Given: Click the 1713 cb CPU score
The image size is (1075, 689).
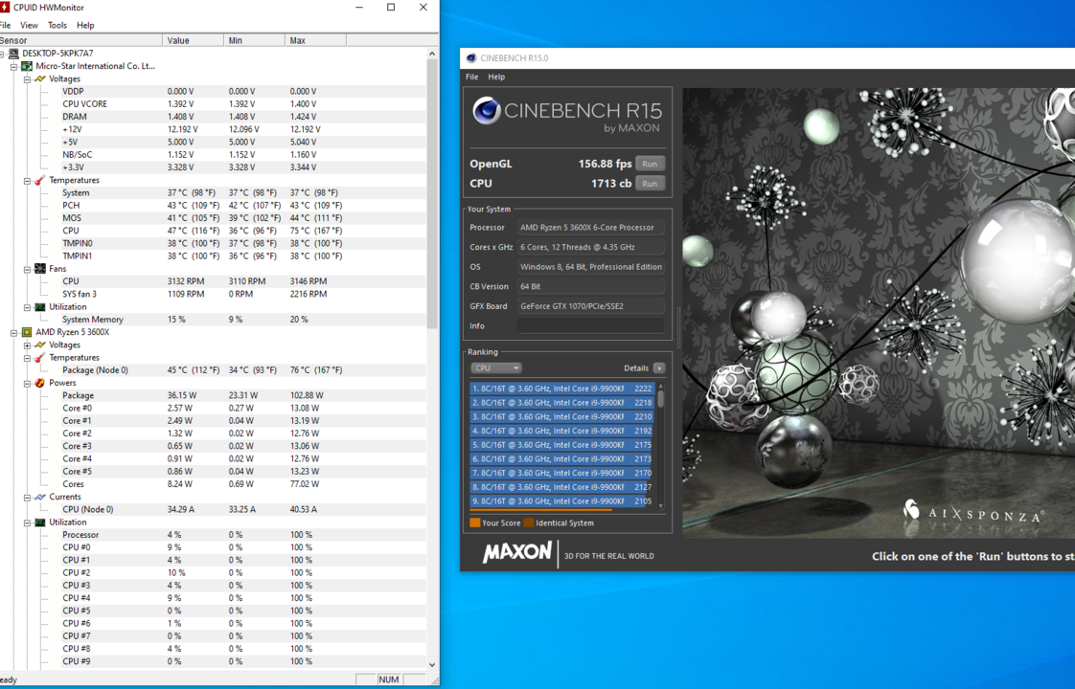Looking at the screenshot, I should tap(611, 184).
